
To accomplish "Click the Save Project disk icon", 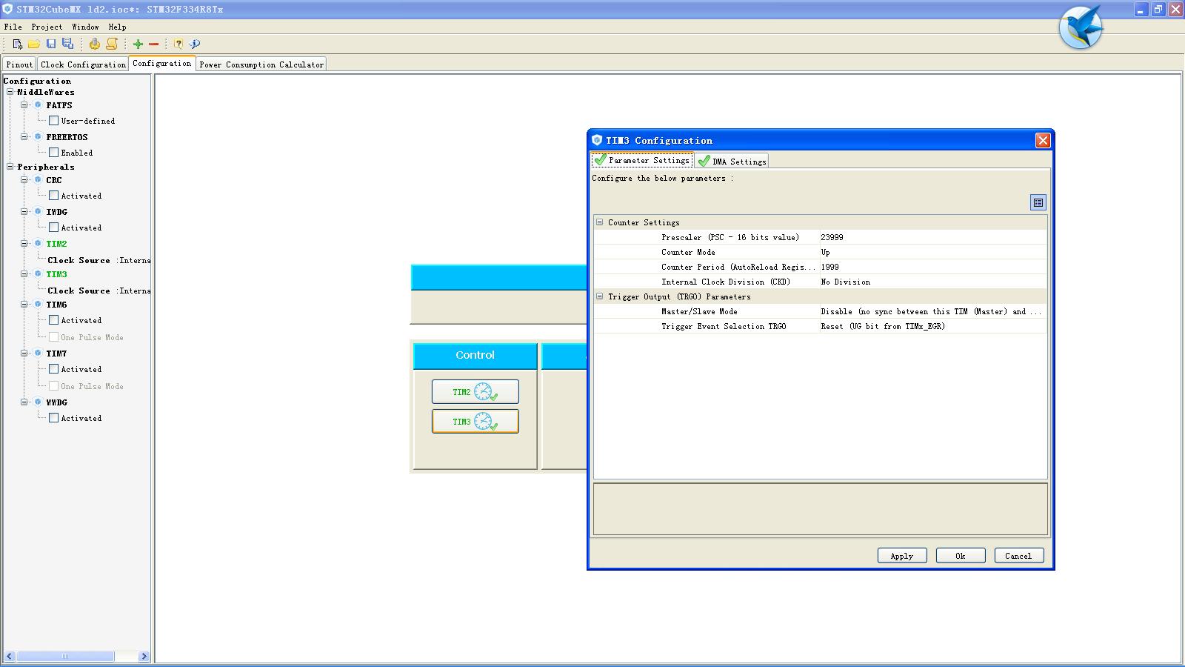I will pyautogui.click(x=51, y=44).
